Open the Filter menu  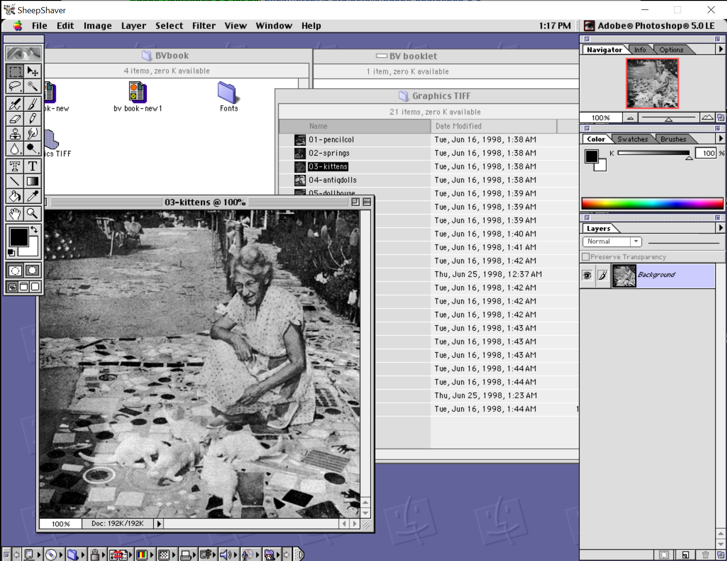[204, 26]
